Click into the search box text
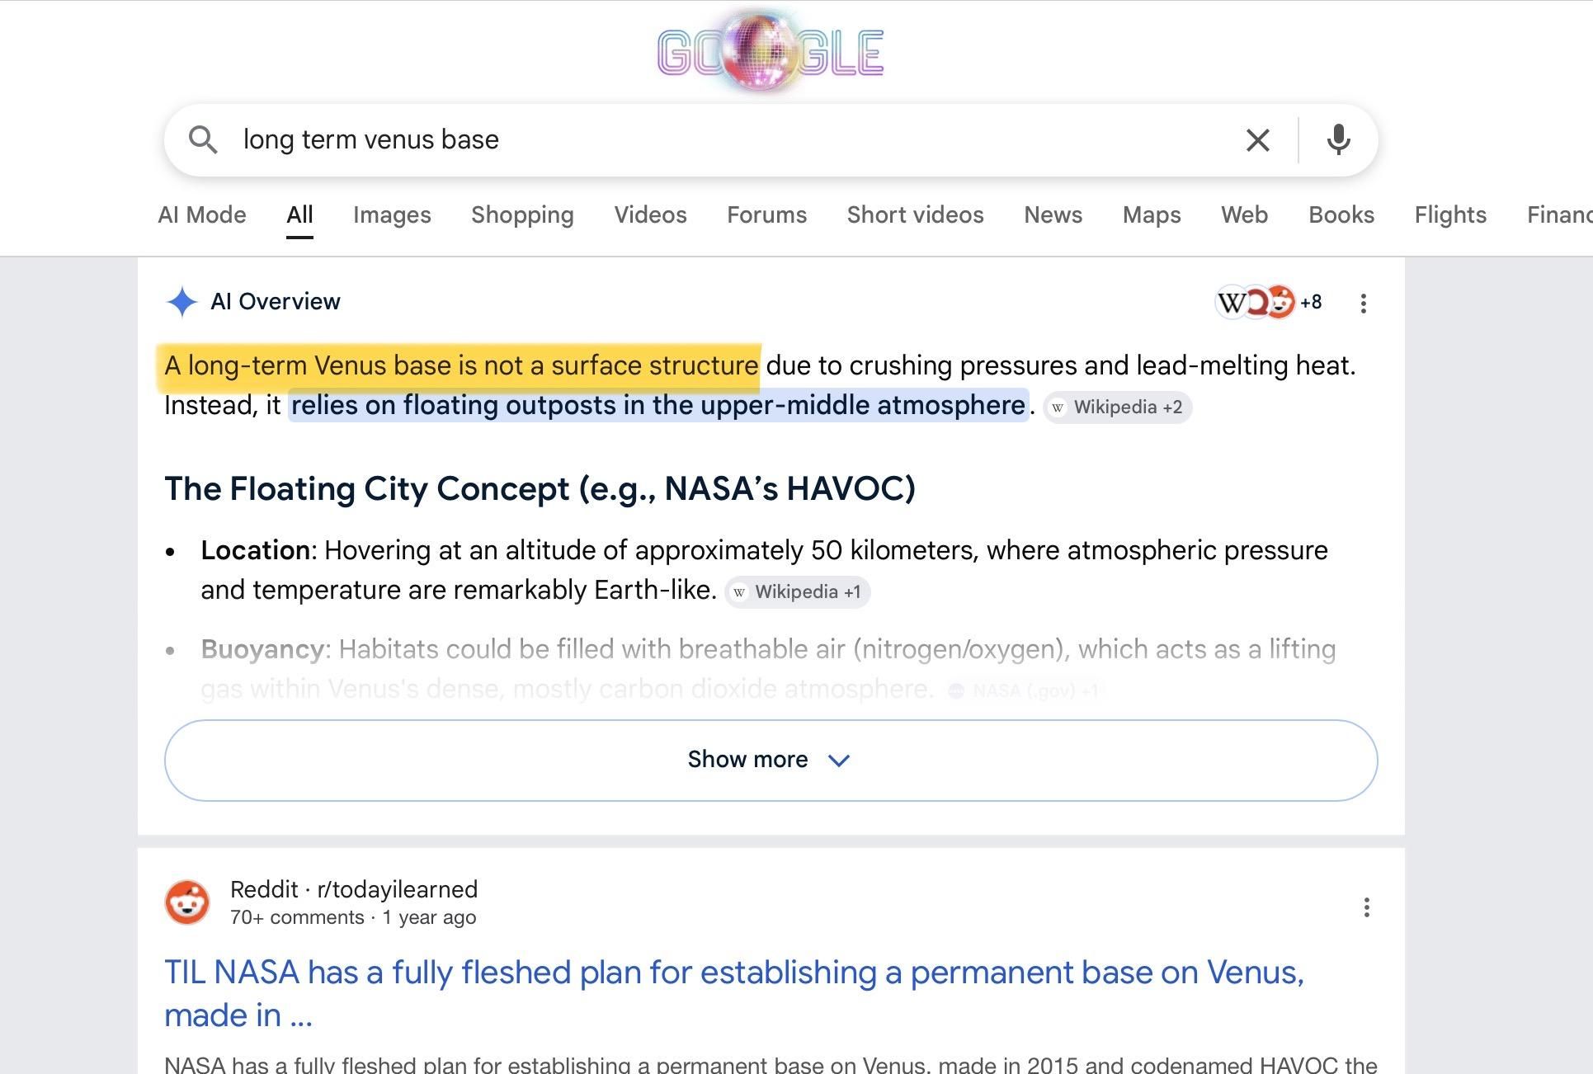Screen dimensions: 1593x1074 (x=370, y=139)
